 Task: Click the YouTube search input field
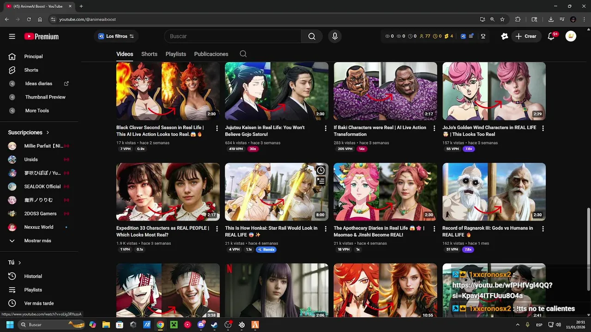pos(233,36)
